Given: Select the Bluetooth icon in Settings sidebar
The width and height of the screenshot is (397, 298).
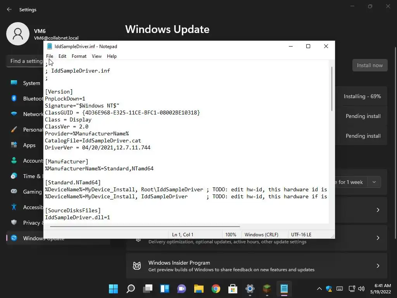Looking at the screenshot, I should pyautogui.click(x=14, y=98).
